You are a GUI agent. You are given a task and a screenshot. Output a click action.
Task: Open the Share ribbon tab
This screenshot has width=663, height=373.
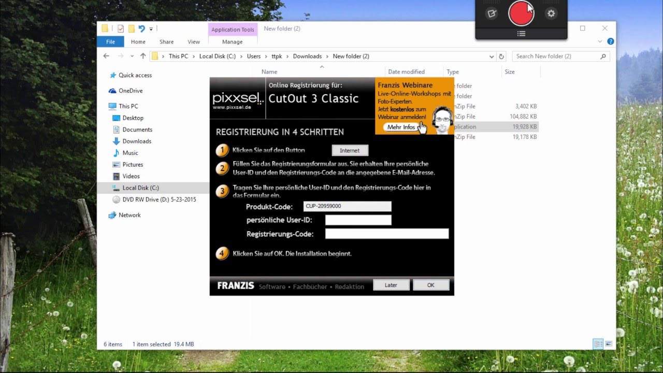tap(166, 42)
